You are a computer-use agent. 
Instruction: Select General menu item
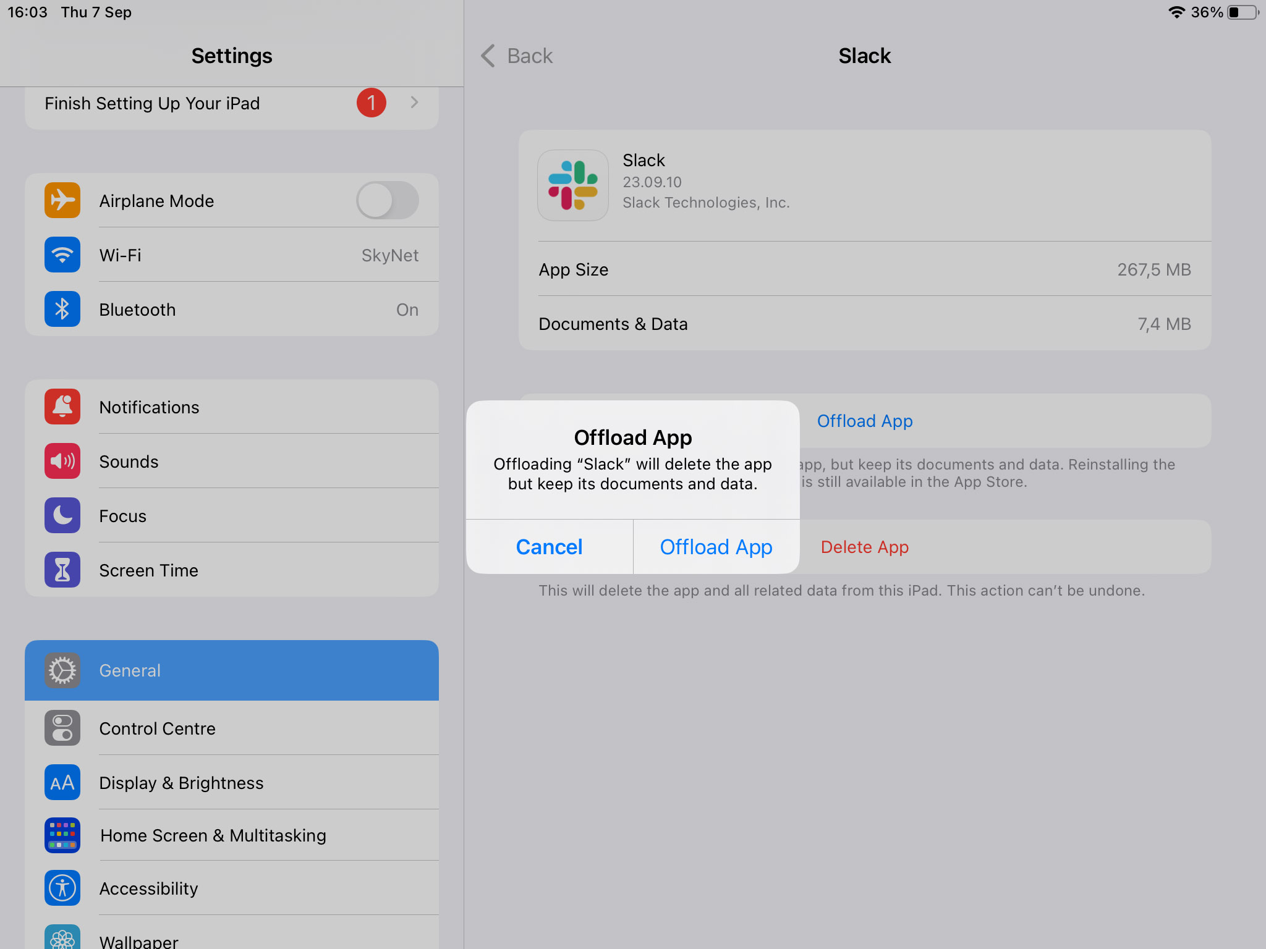coord(231,670)
